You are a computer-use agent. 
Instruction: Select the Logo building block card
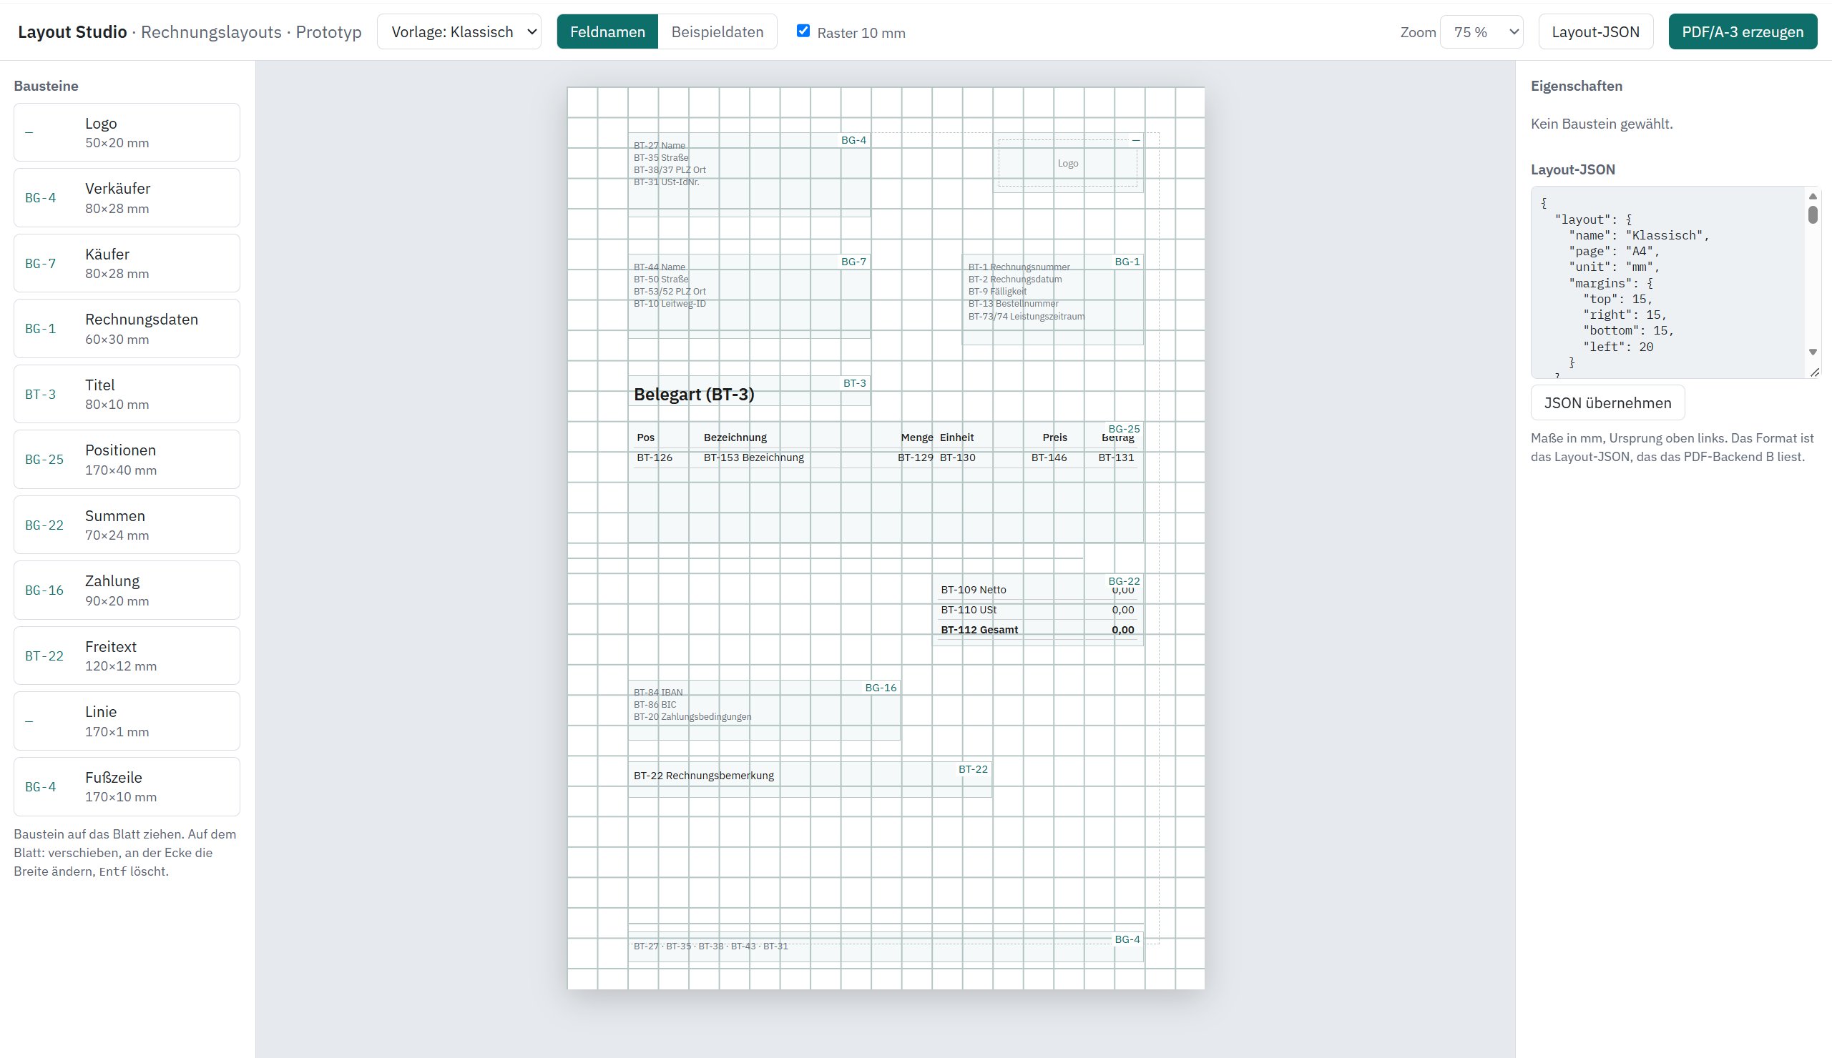[x=127, y=132]
